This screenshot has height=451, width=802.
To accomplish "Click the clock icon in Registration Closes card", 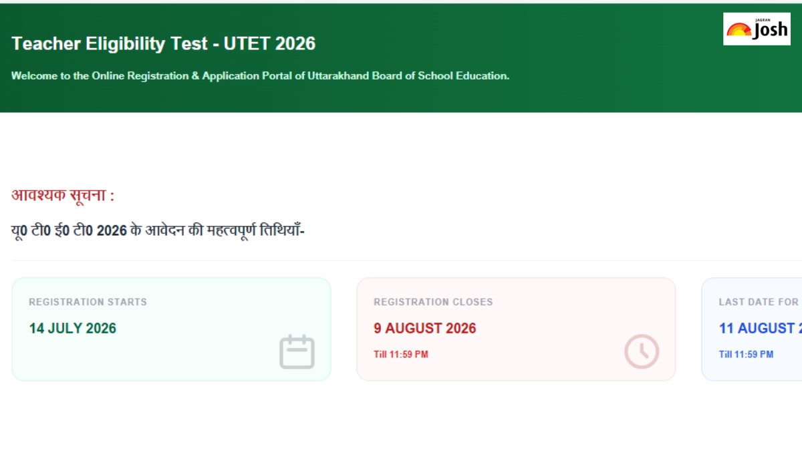I will point(642,351).
